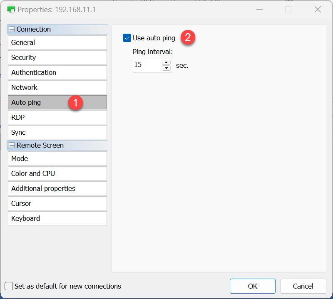This screenshot has height=299, width=333.
Task: Enable Set as default for new connections
Action: [9, 286]
